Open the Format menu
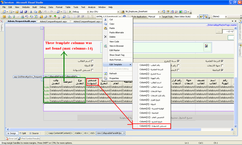242x145 pixels. (x=59, y=7)
